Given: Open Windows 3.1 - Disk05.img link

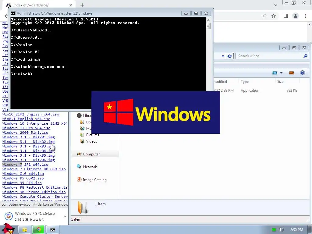Looking at the screenshot, I should tap(28, 155).
